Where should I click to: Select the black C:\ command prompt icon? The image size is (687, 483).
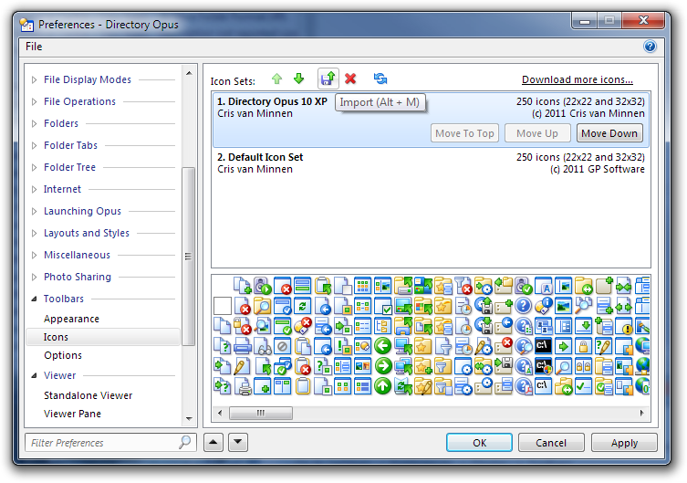click(543, 346)
